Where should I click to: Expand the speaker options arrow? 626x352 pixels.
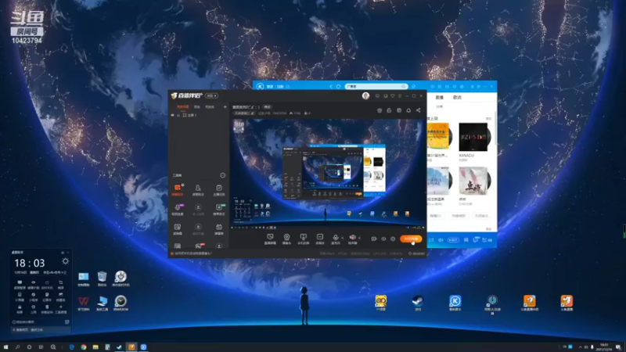(359, 238)
